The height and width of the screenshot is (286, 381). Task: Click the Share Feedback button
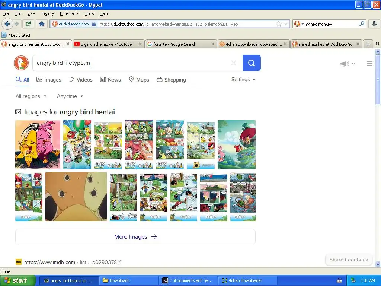coord(349,260)
